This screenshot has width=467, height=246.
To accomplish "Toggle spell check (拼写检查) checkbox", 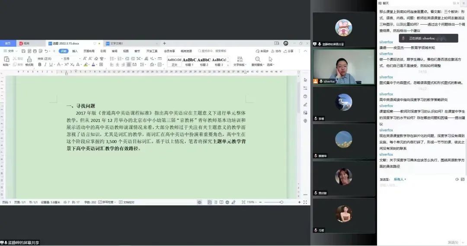I will click(x=100, y=202).
